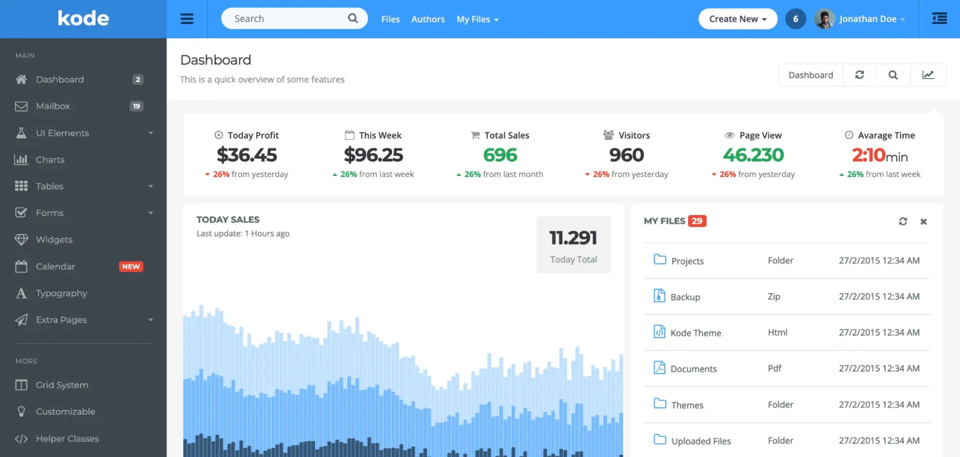Open the Create New dropdown
The height and width of the screenshot is (457, 960).
[738, 19]
